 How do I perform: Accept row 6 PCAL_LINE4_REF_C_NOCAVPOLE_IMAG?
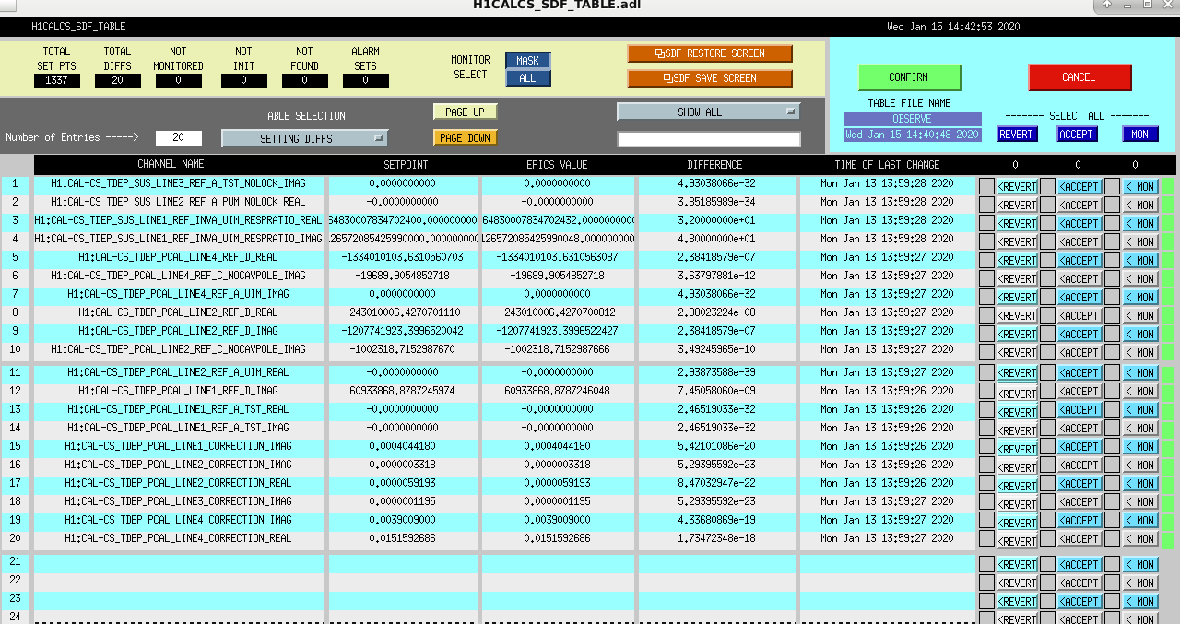1080,278
